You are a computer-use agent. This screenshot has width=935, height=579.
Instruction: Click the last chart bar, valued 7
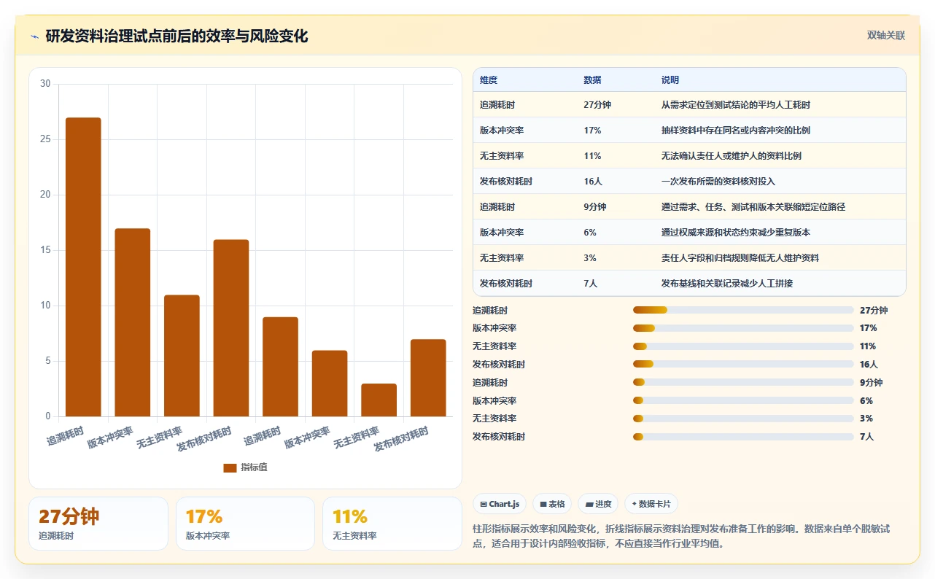[x=428, y=378]
